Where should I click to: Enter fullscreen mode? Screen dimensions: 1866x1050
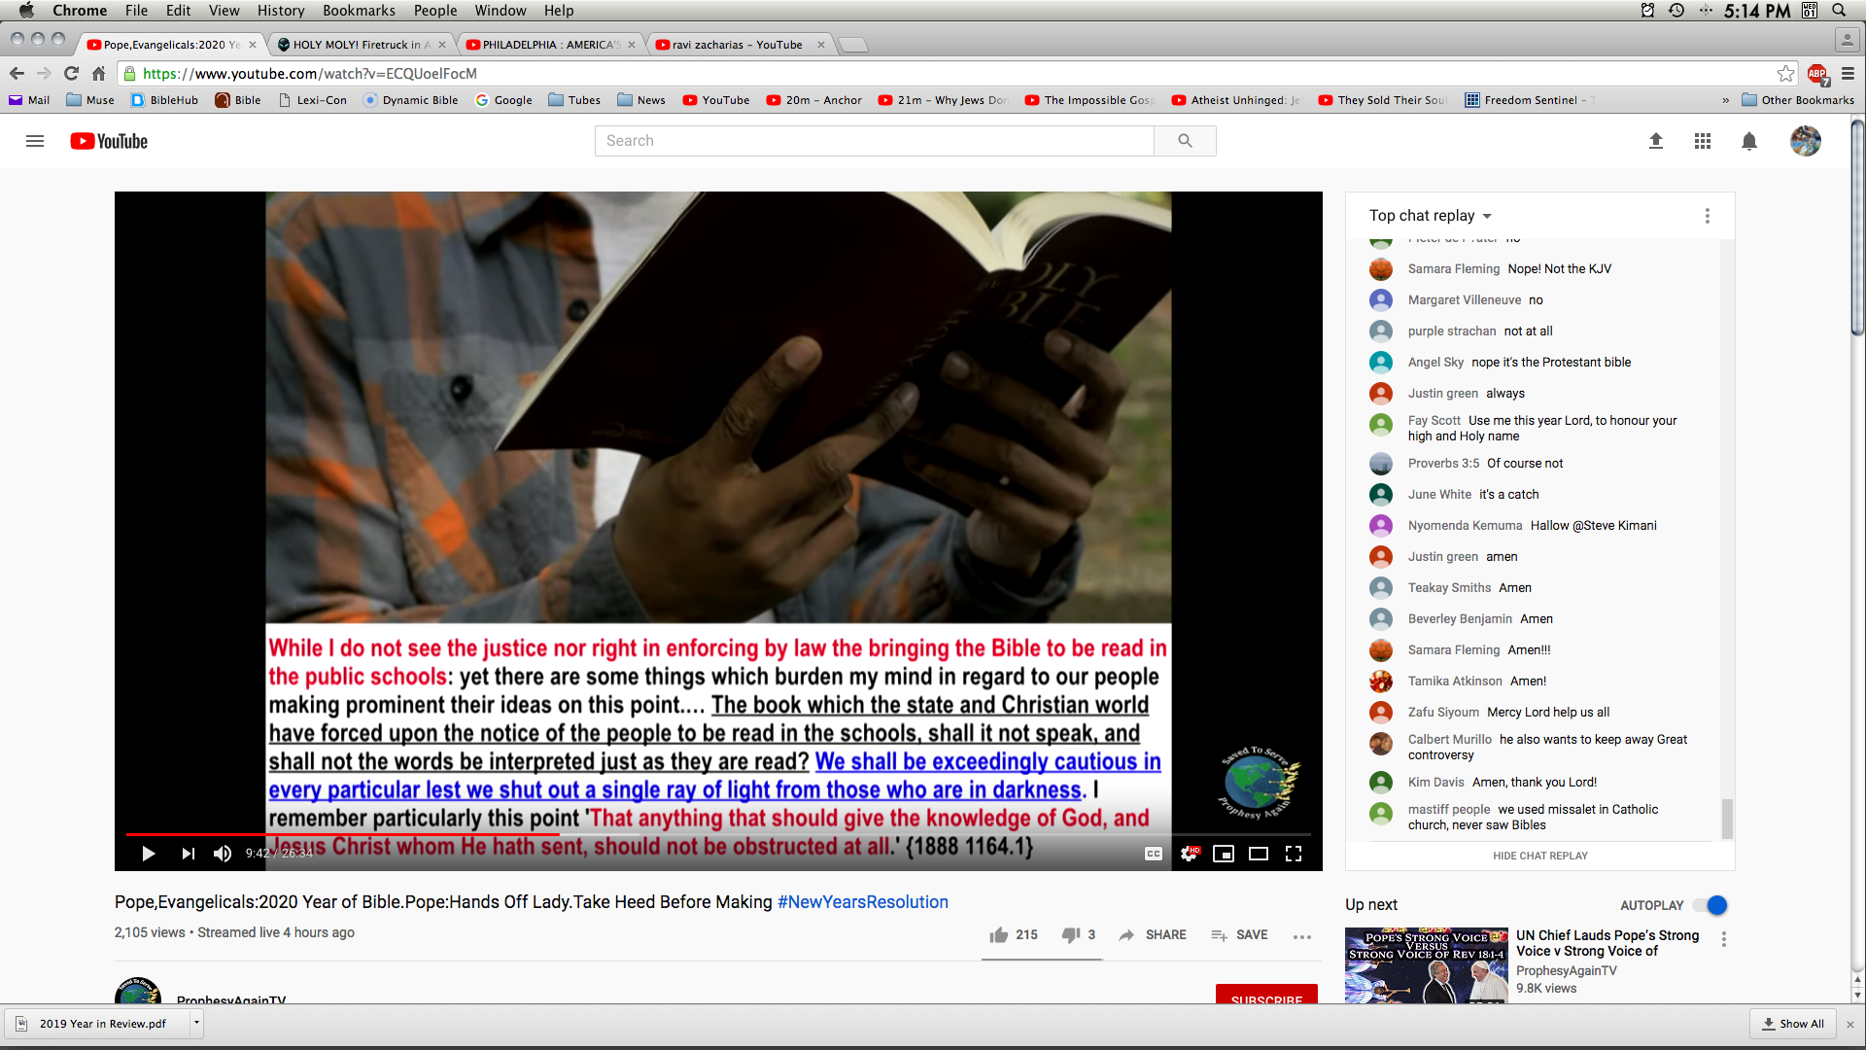1294,854
